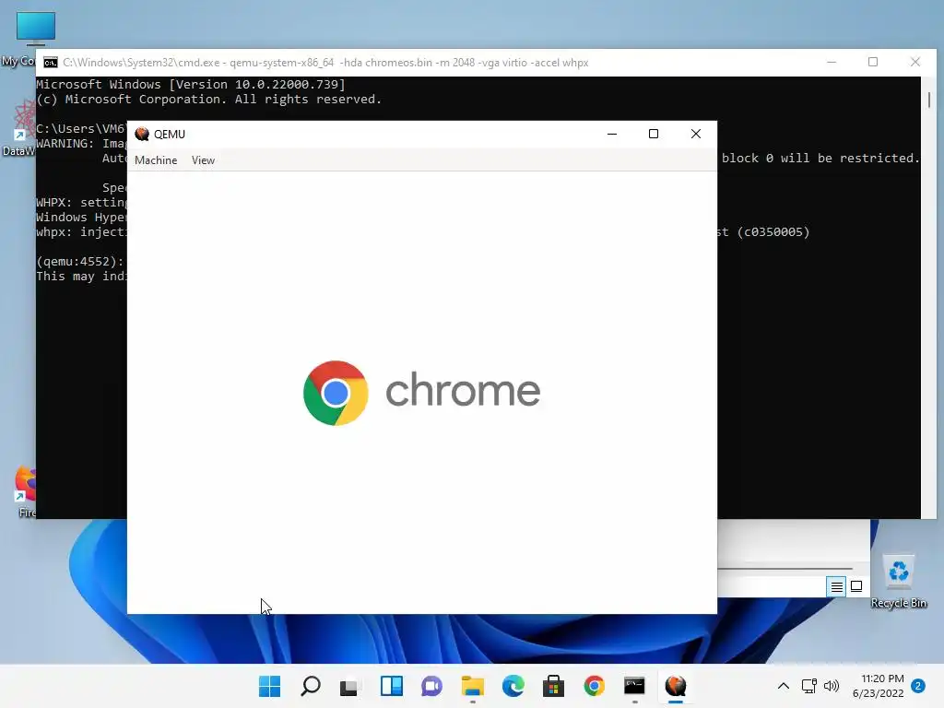Open File Explorer from the taskbar
The image size is (944, 708).
(473, 686)
